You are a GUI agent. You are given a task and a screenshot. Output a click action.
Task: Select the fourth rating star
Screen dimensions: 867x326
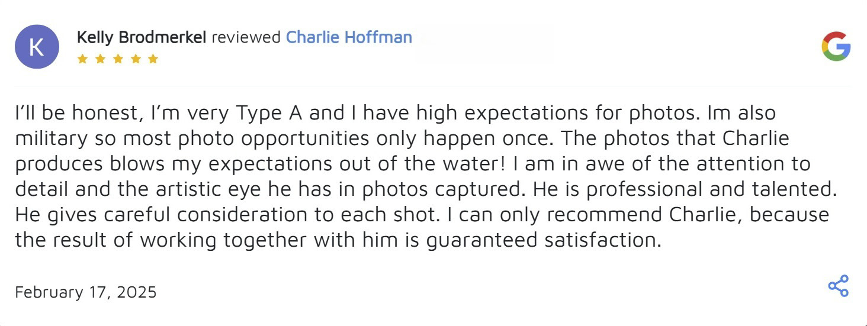(x=136, y=59)
